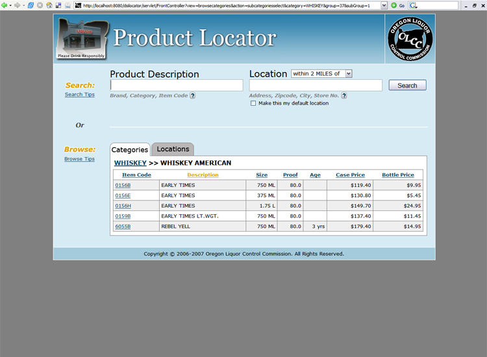
Task: Click the '3 yrs' age cell
Action: click(315, 227)
